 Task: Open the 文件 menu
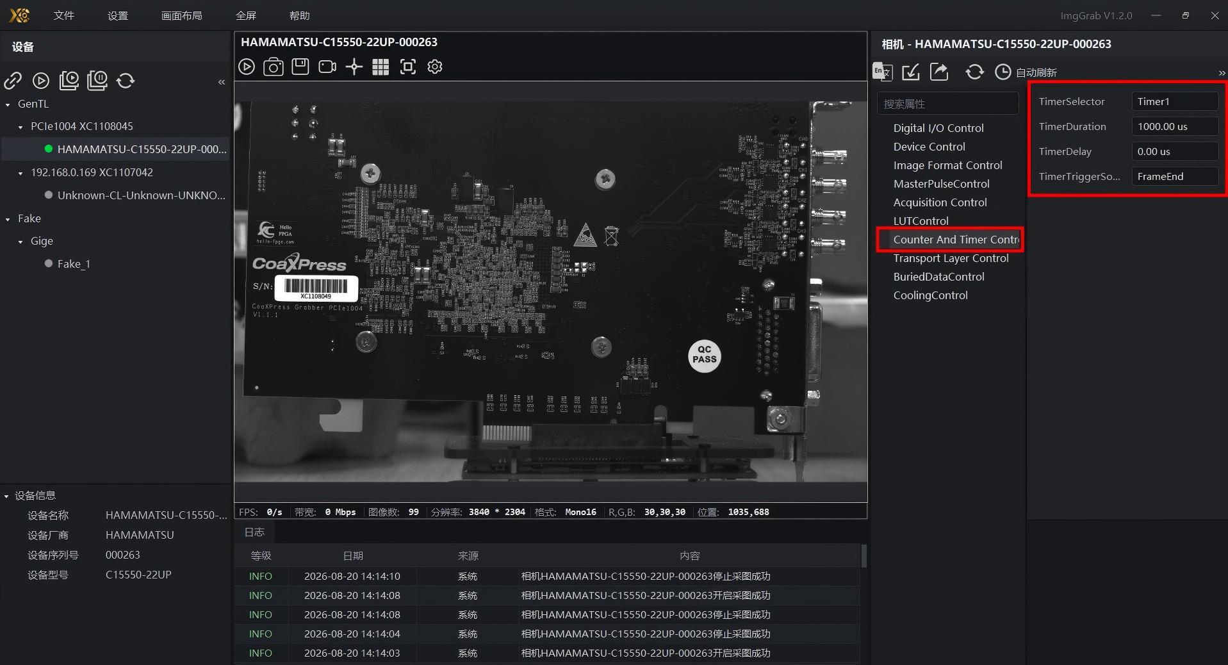click(64, 15)
